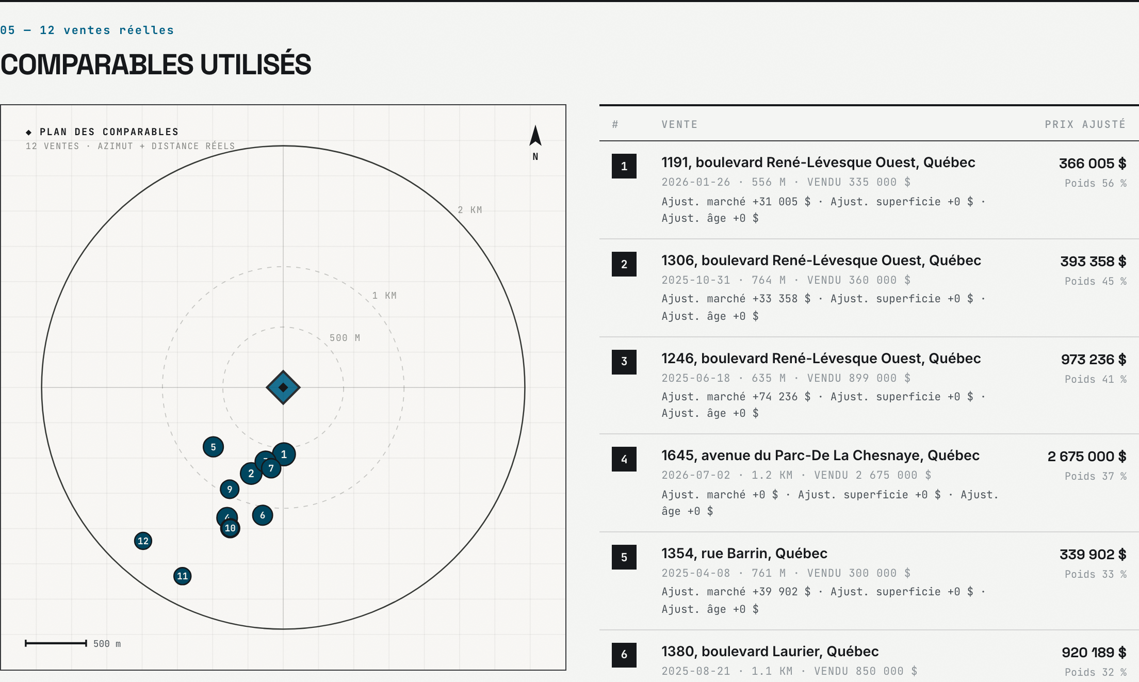Select map marker 11 on the plan
Viewport: 1139px width, 682px height.
pyautogui.click(x=182, y=576)
